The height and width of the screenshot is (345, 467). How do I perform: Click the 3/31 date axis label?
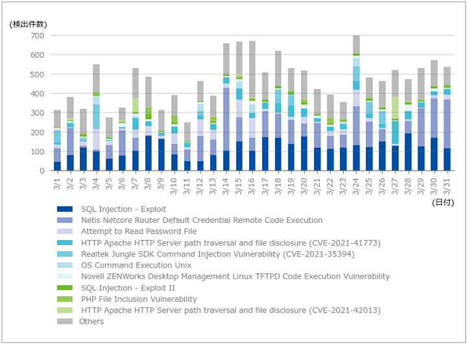pos(447,186)
